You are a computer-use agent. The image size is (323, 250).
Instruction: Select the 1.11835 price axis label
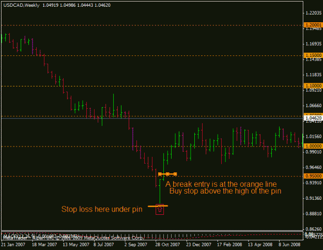point(313,75)
